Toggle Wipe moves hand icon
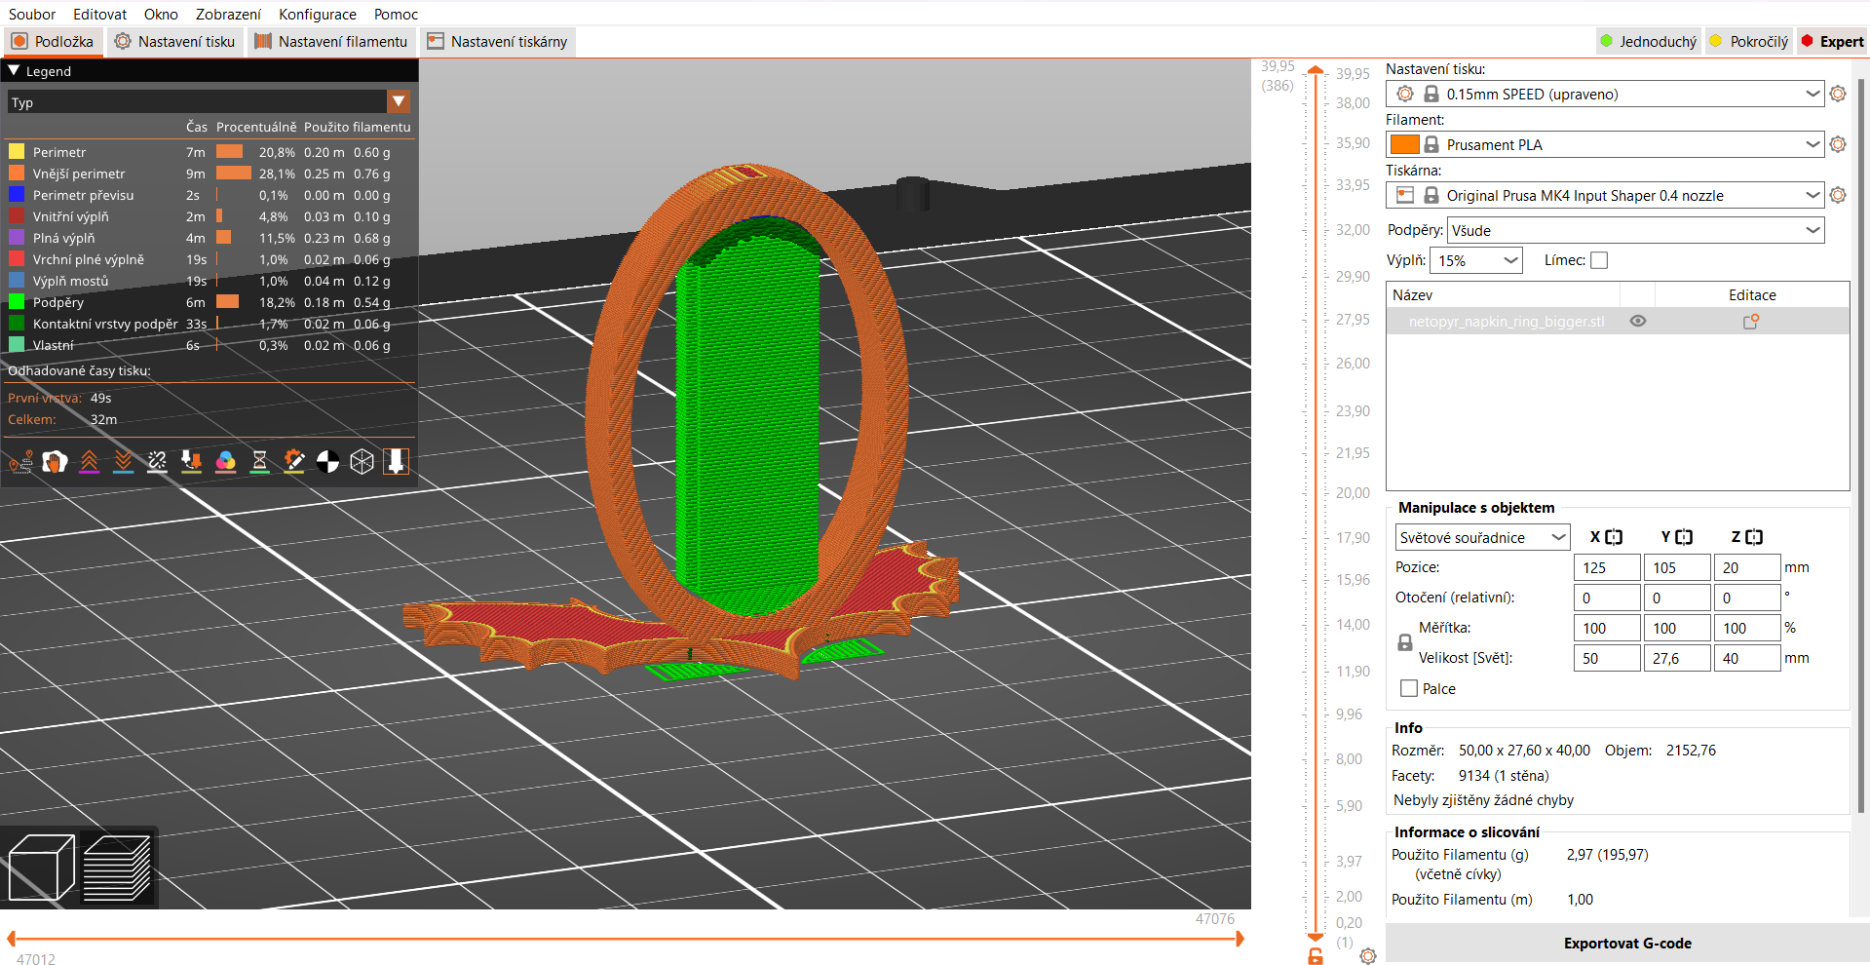The height and width of the screenshot is (965, 1870). tap(56, 461)
